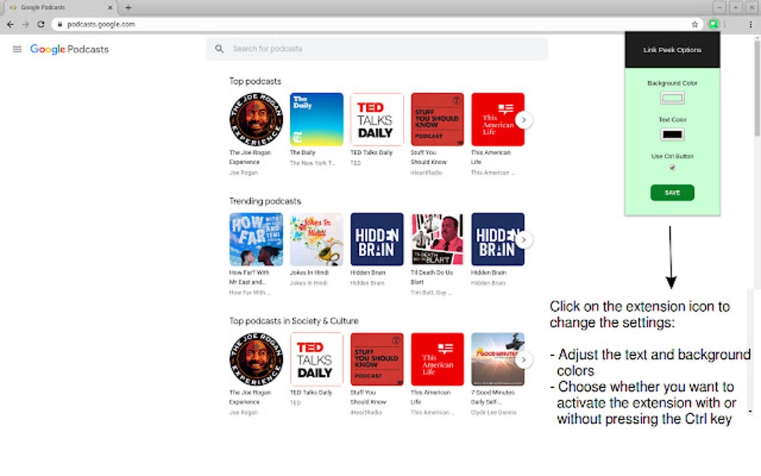Open a new browser tab

(x=128, y=7)
